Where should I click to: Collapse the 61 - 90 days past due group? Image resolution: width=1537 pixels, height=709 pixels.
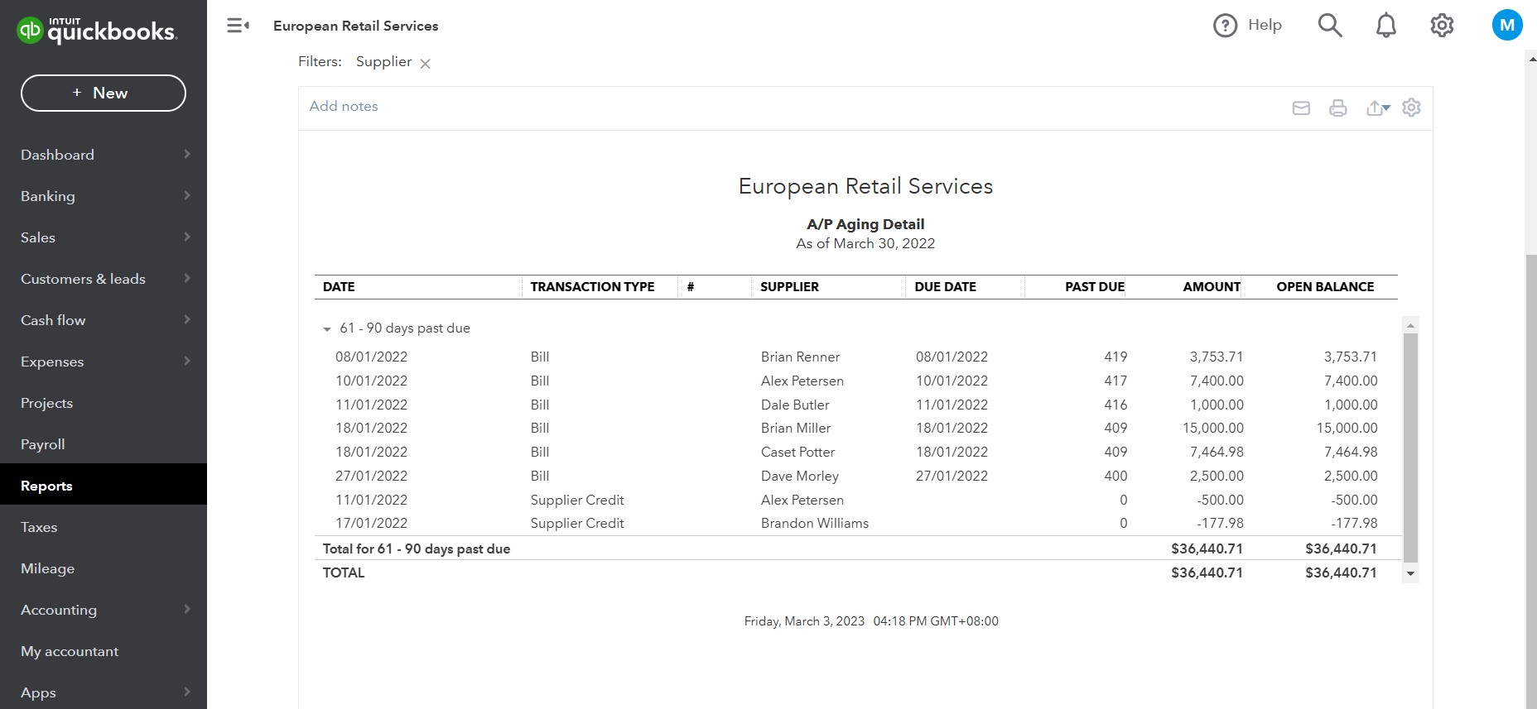(327, 329)
